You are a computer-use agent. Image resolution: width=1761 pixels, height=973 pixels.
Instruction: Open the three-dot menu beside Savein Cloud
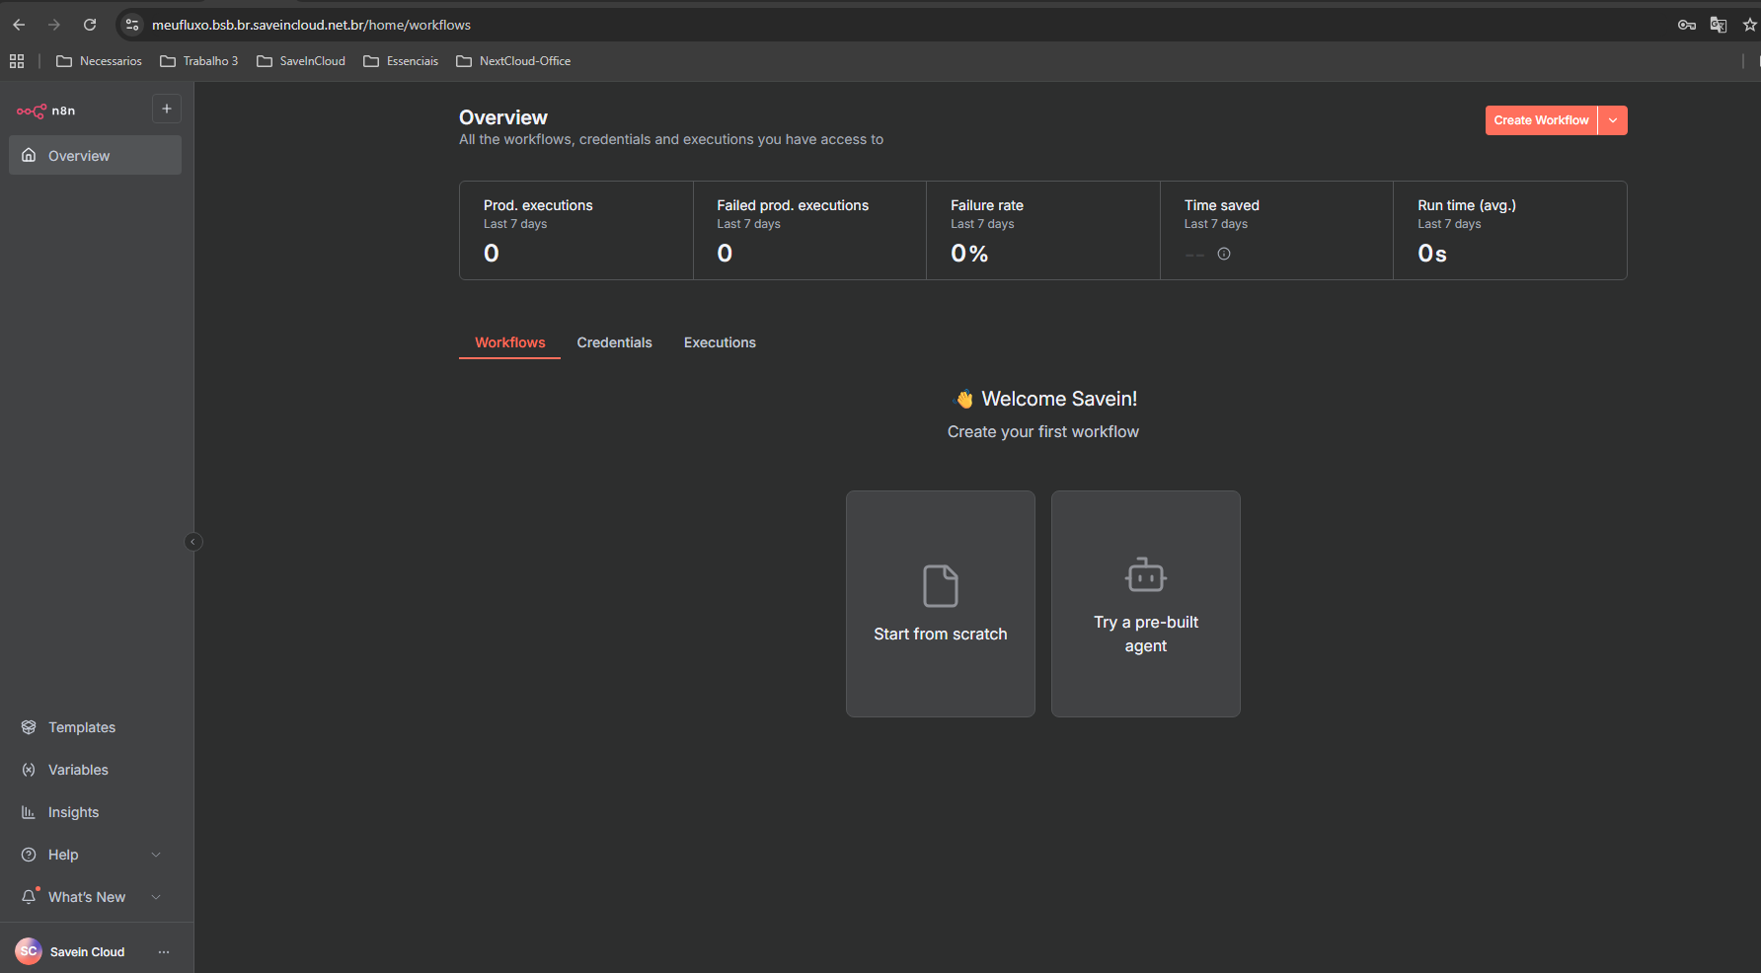[164, 951]
